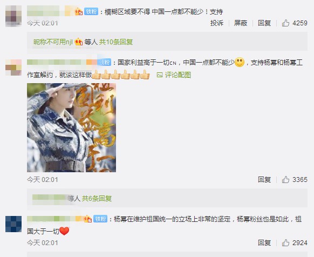Expand 共10条回复 replies thread
314x257 pixels.
click(116, 42)
